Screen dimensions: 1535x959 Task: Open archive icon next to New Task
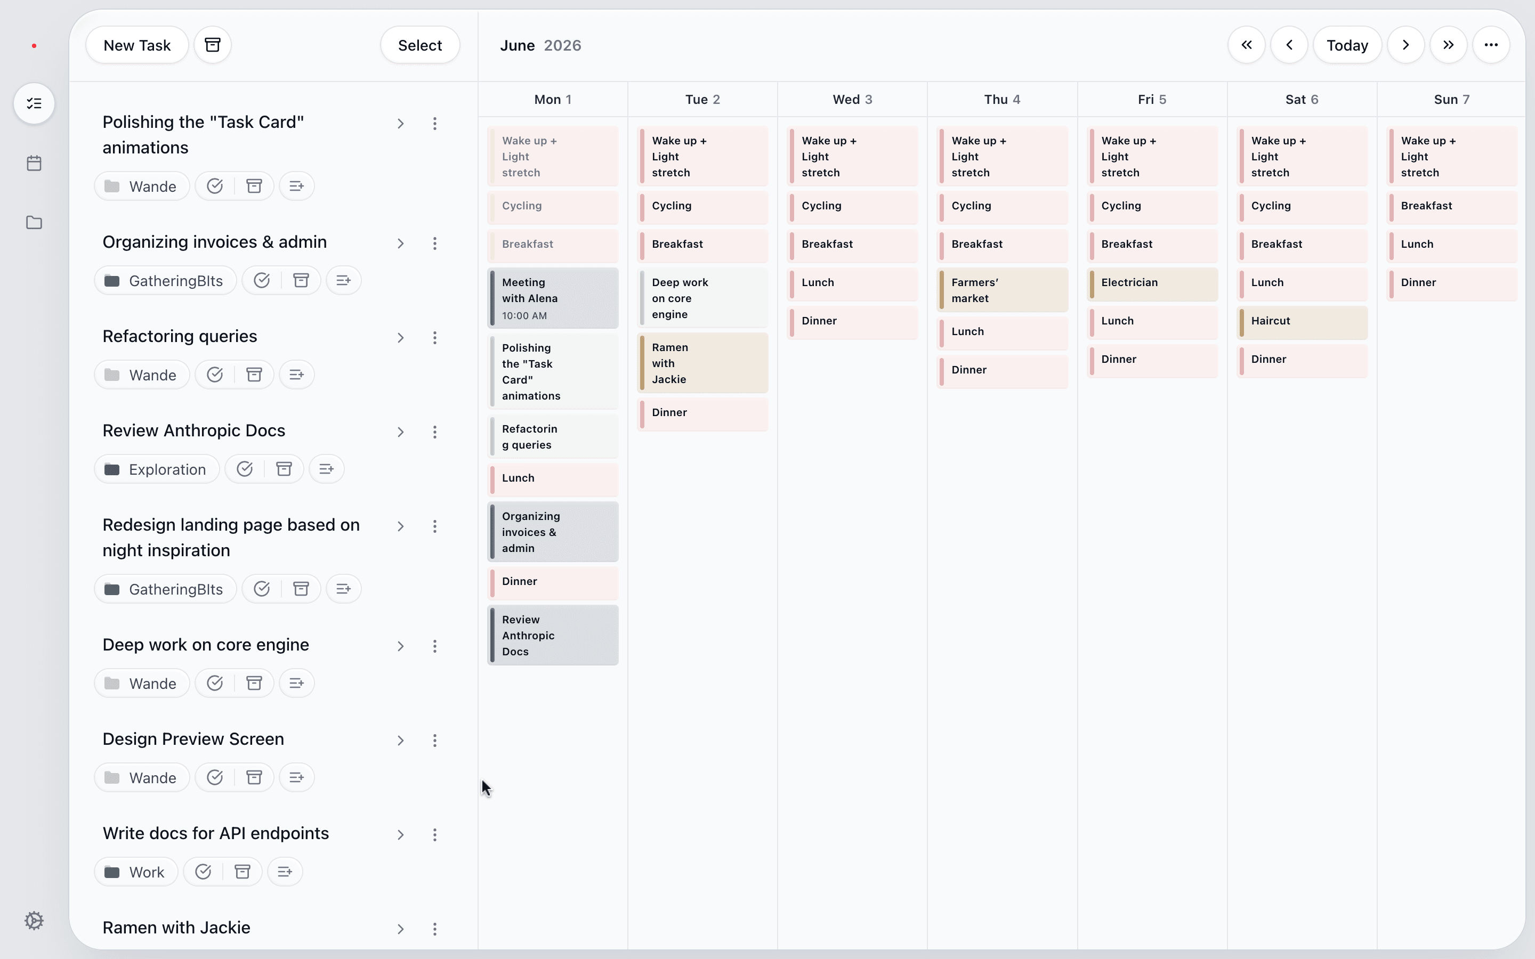(213, 45)
